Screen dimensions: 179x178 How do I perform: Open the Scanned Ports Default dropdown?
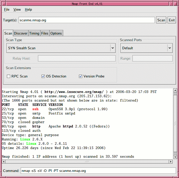point(146,48)
